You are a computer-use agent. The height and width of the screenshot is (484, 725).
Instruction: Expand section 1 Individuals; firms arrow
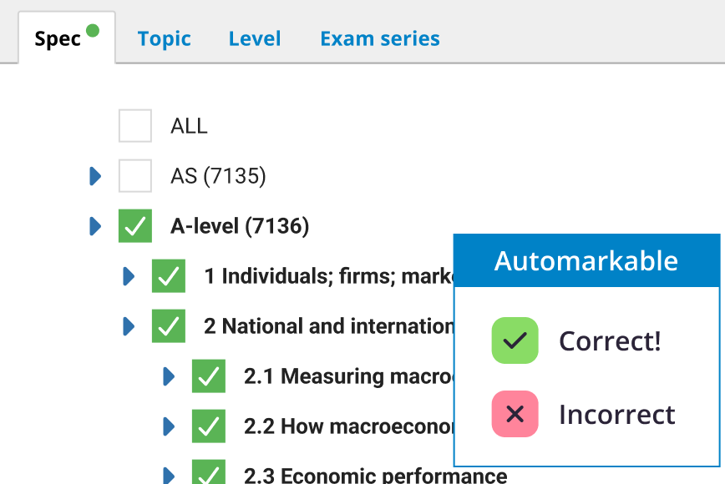pos(129,276)
